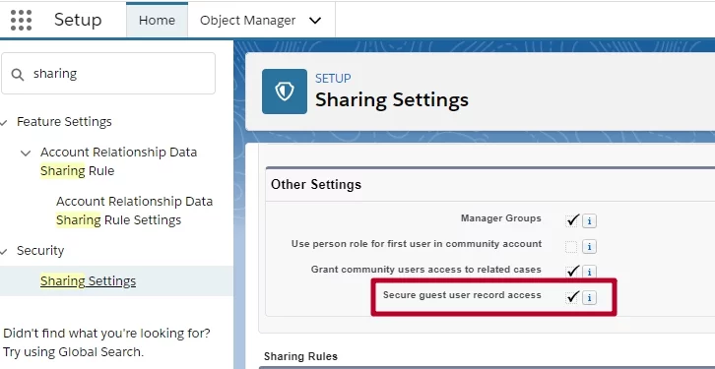The image size is (715, 369).
Task: Open the Object Manager dropdown arrow
Action: tap(315, 21)
